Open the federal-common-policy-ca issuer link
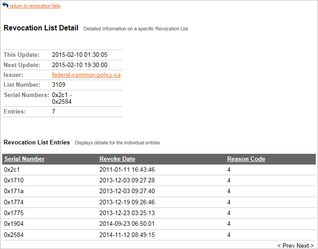 [x=86, y=75]
